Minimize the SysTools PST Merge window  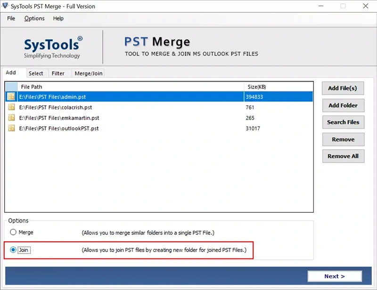pos(321,6)
